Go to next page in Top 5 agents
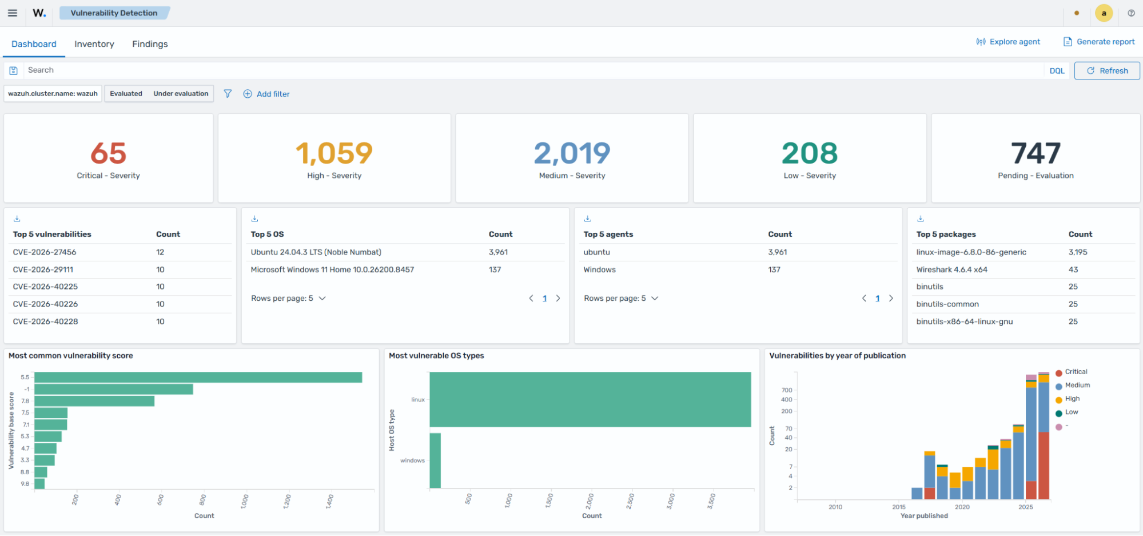The height and width of the screenshot is (536, 1143). [891, 298]
